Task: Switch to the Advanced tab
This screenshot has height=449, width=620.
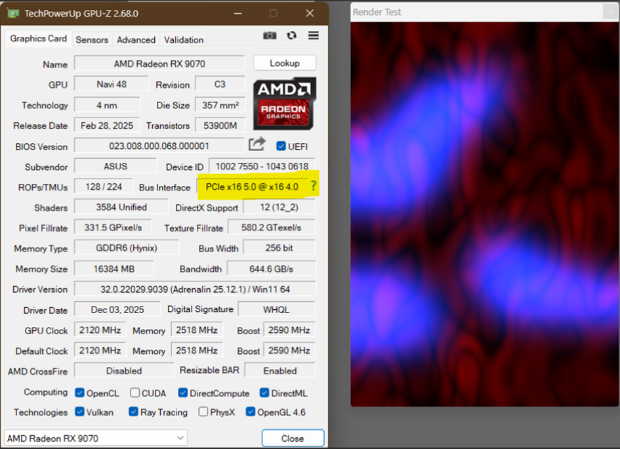Action: [x=136, y=40]
